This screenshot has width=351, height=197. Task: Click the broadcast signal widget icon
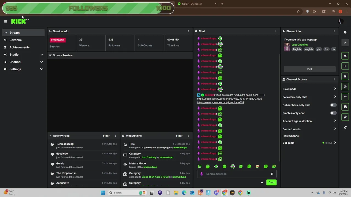point(345,97)
